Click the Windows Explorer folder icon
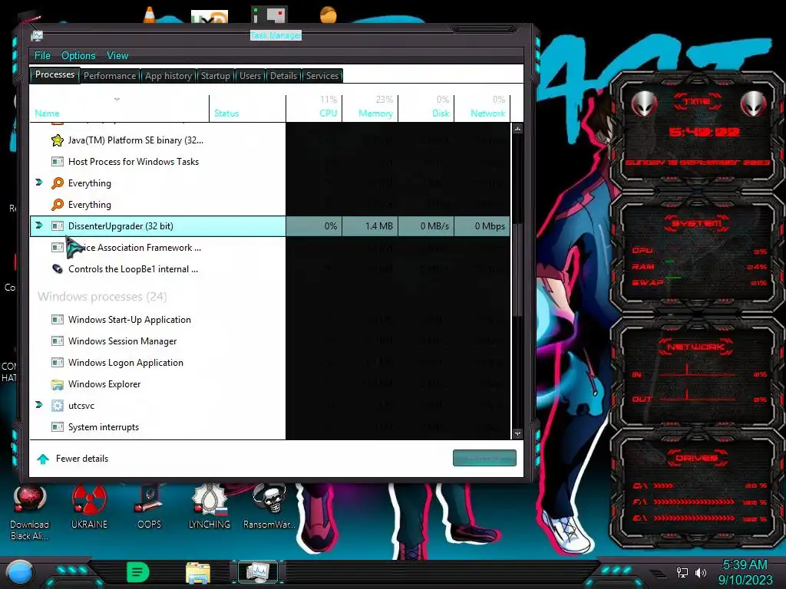786x589 pixels. (x=58, y=384)
